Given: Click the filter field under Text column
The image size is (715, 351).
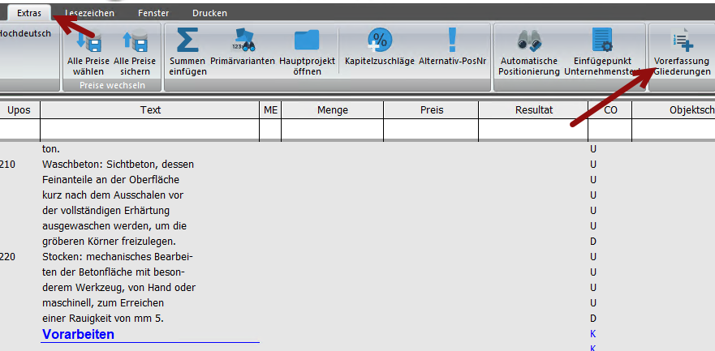Looking at the screenshot, I should (x=150, y=129).
